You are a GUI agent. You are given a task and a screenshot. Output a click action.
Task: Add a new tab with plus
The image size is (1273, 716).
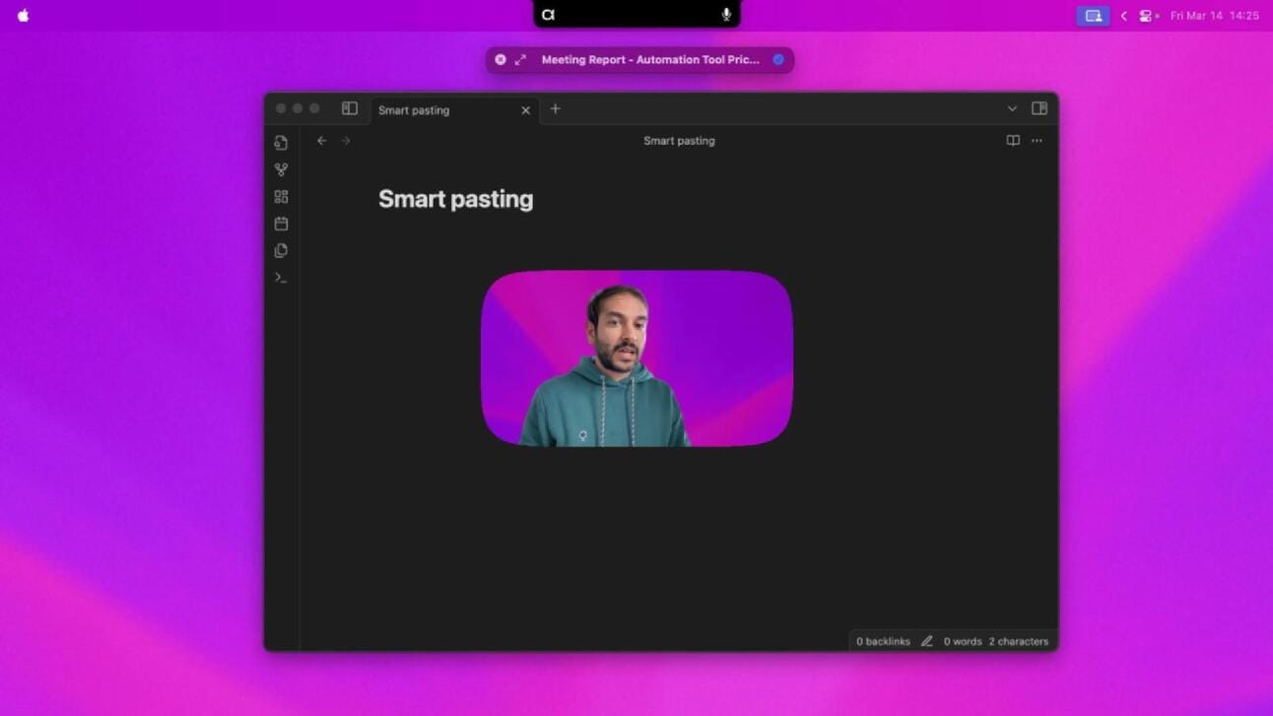(x=555, y=108)
